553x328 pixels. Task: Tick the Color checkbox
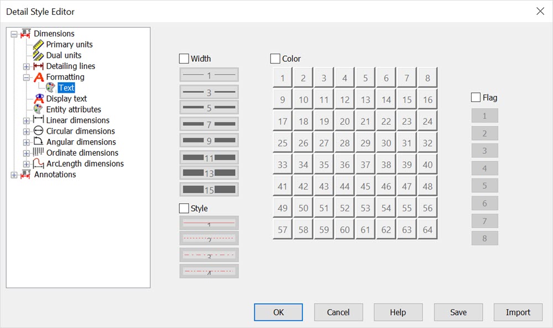click(x=275, y=59)
